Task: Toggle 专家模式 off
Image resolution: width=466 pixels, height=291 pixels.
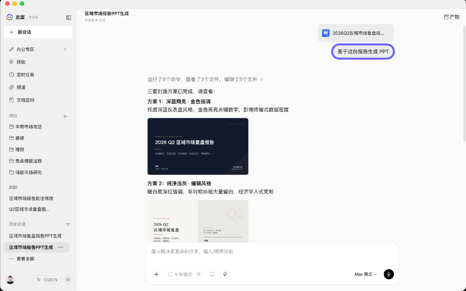Action: [x=184, y=274]
